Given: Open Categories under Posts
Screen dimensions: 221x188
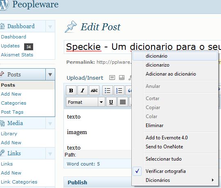Looking at the screenshot, I should [14, 103].
